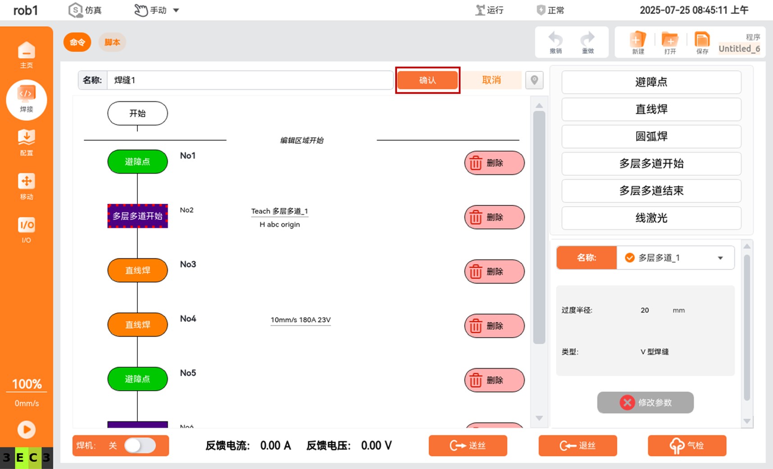Select the purple 多层多道开始 node

[137, 216]
